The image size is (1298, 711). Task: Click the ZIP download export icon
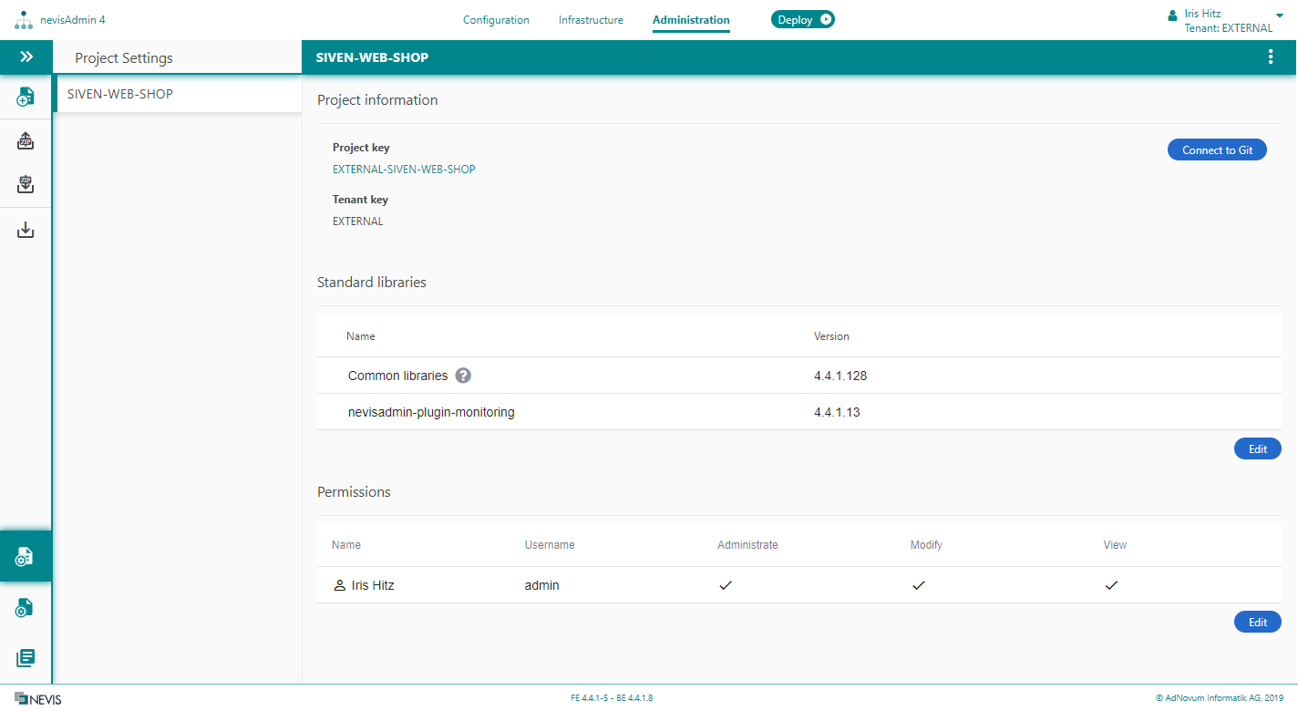pyautogui.click(x=26, y=185)
